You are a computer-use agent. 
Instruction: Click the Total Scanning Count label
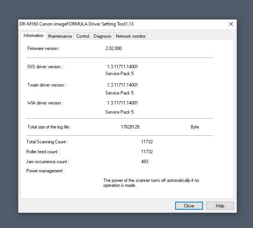point(47,142)
